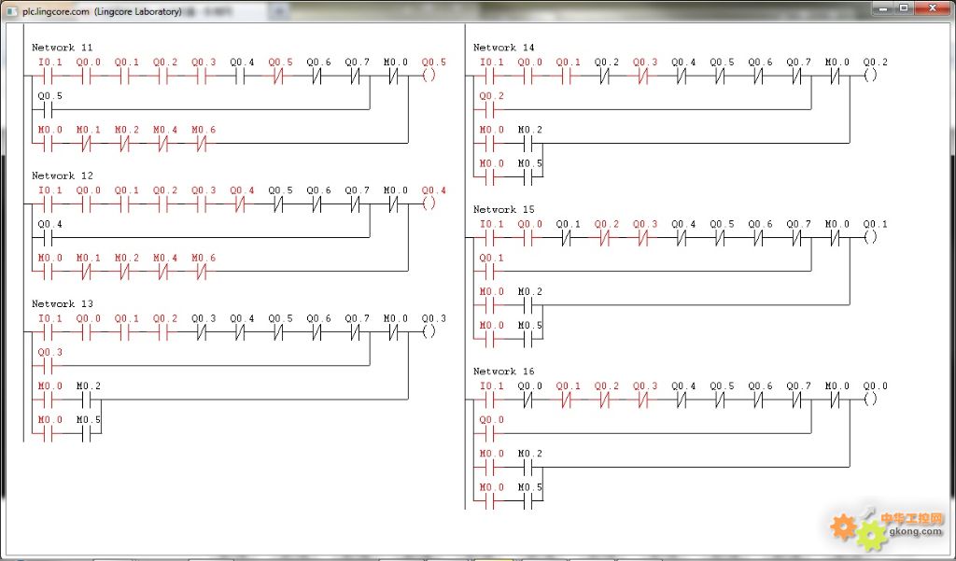Screen dimensions: 956x561
Task: Click the Q0.4 output coil in Network 12
Action: [429, 203]
